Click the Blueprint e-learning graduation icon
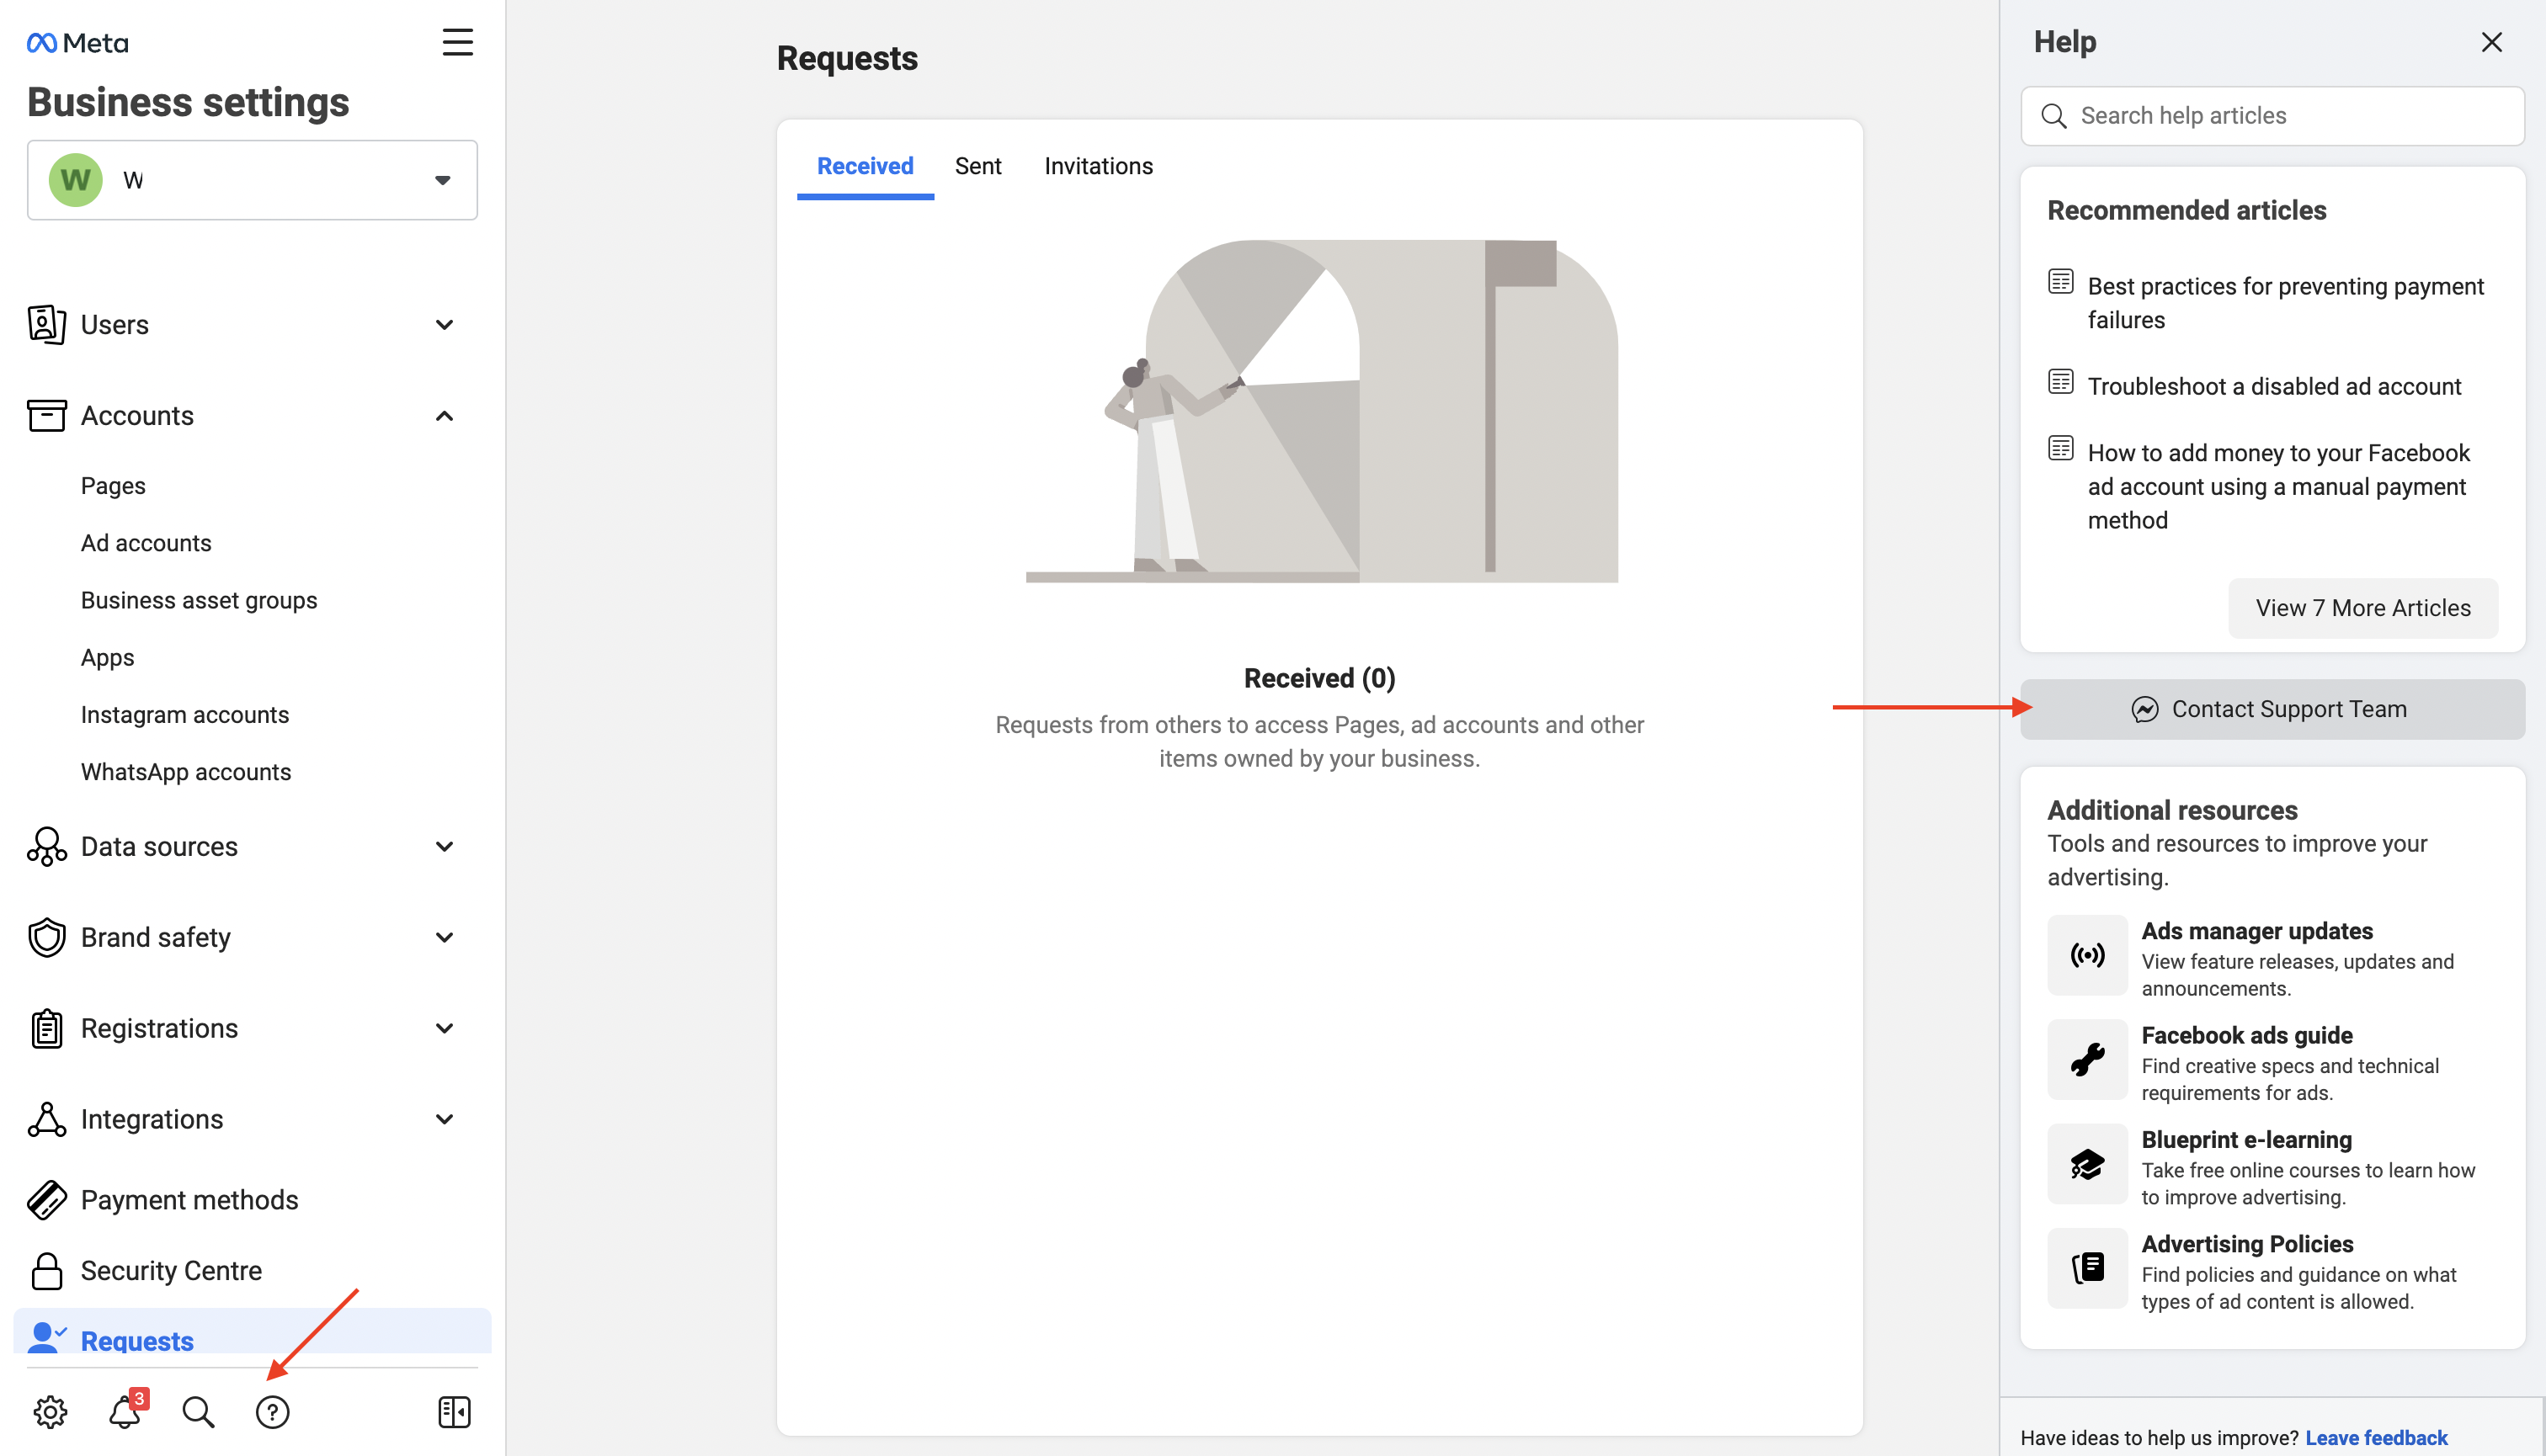2546x1456 pixels. pos(2088,1164)
